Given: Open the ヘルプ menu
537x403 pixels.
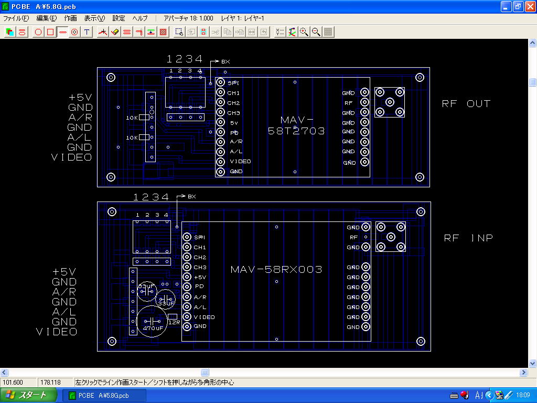Looking at the screenshot, I should pos(140,18).
